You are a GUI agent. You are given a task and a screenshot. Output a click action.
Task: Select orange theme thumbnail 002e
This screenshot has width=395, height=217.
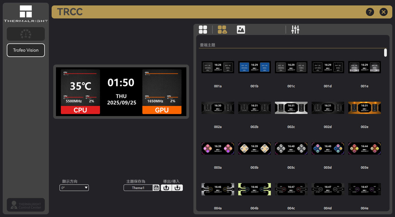pyautogui.click(x=365, y=108)
